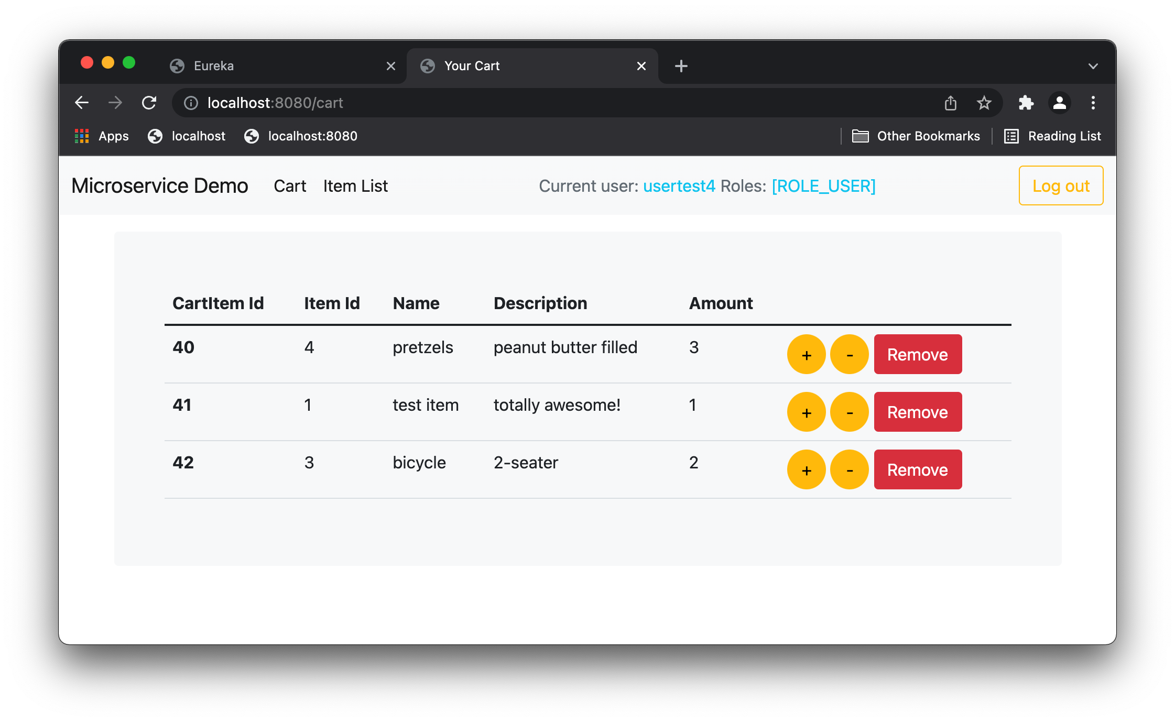This screenshot has width=1175, height=722.
Task: Click the browser back arrow
Action: 82,103
